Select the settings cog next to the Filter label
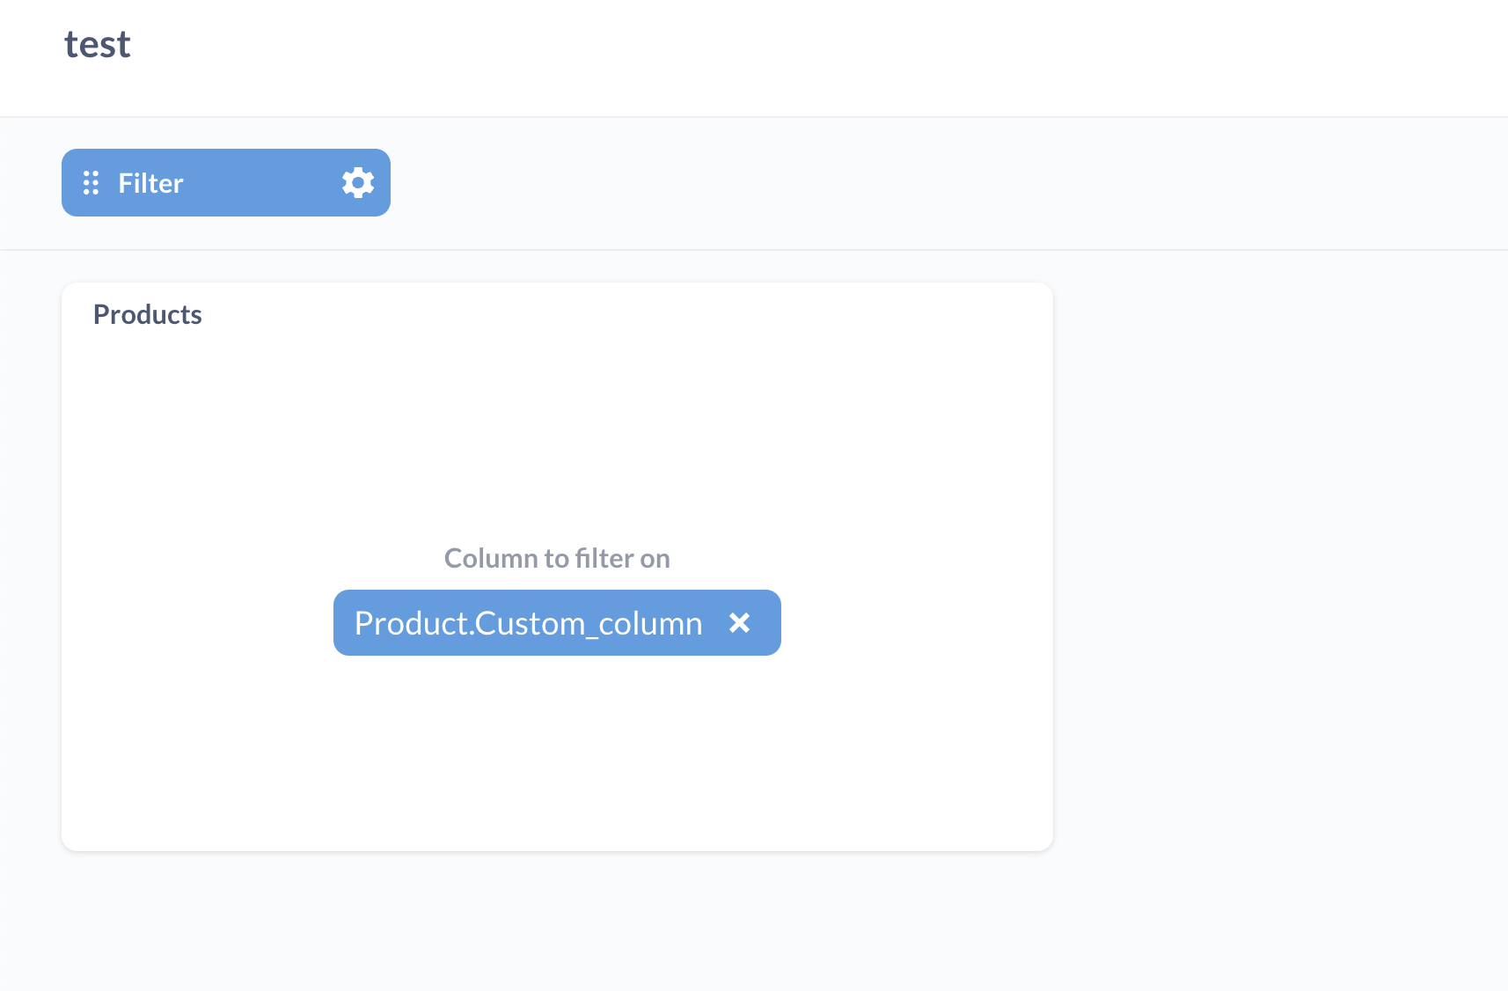Viewport: 1508px width, 991px height. tap(357, 182)
